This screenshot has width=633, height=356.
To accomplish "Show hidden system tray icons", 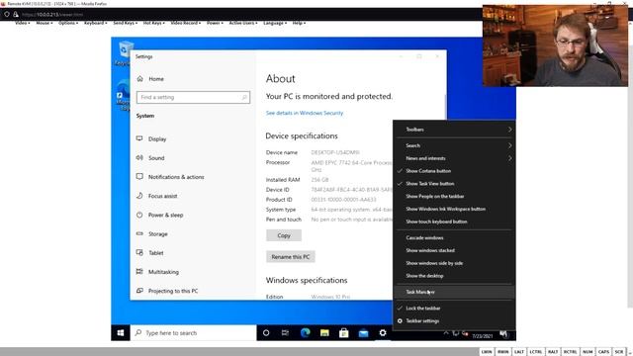I will pyautogui.click(x=446, y=333).
